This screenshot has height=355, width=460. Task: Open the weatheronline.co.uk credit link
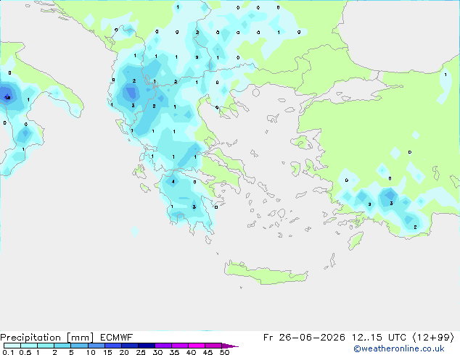click(x=399, y=348)
